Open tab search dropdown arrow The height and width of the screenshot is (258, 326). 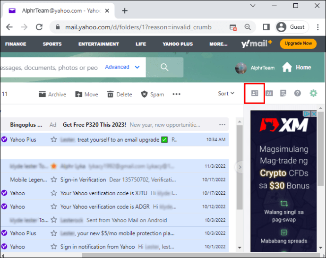253,6
